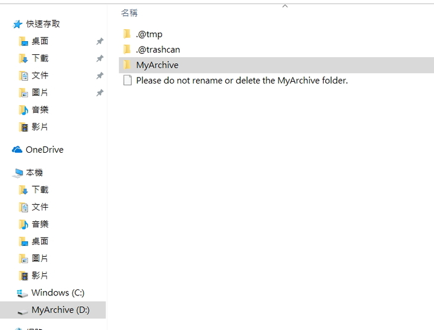The height and width of the screenshot is (330, 434).
Task: Click the pin icon beside Quick access 桌面
Action: [100, 41]
